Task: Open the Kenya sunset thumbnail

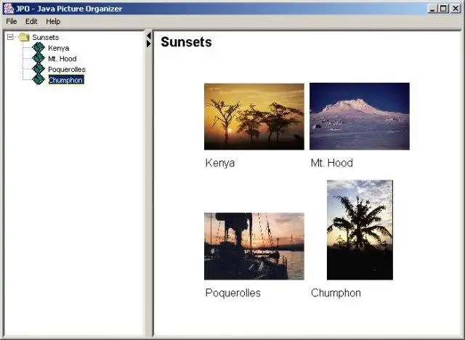Action: coord(254,116)
